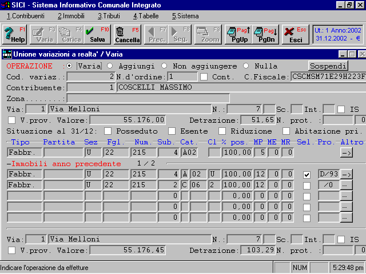Select the Nulla operation radio button
Screen dimensions: 366x274
[246, 66]
